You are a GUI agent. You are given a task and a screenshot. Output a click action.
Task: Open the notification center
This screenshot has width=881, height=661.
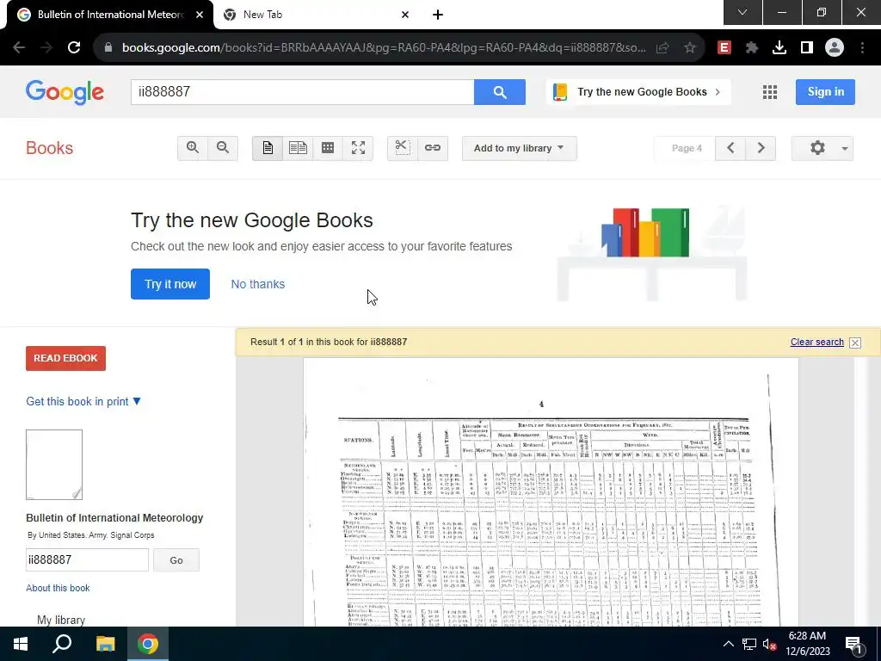[x=853, y=644]
